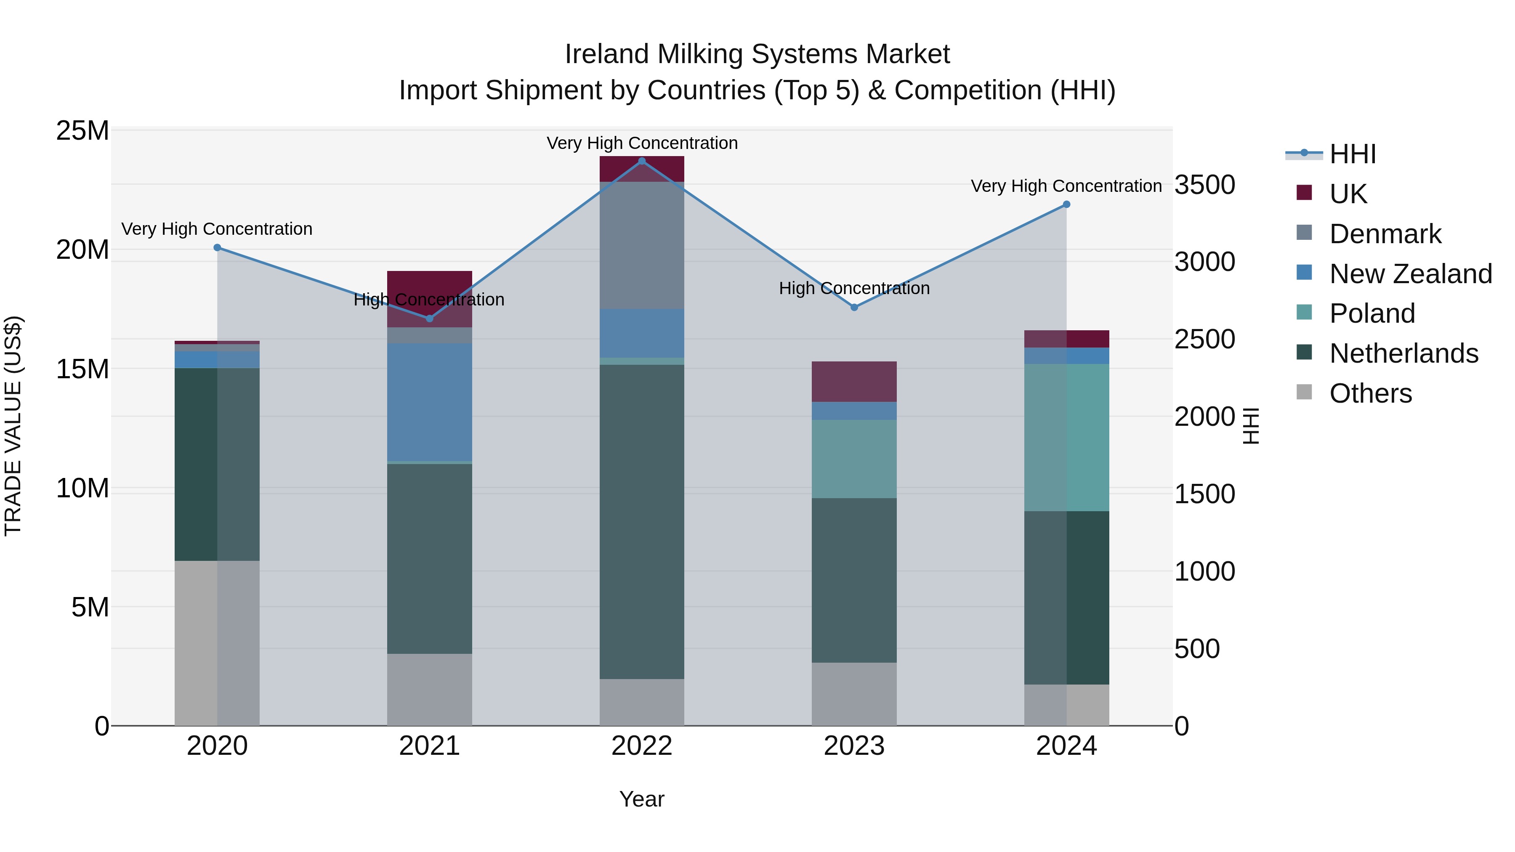Click the UK dark red legend swatch

1304,192
